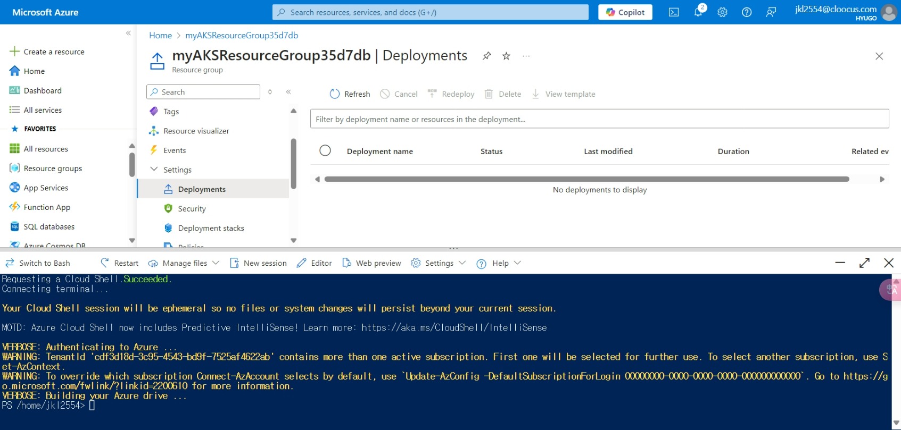Click Switch to Bash
The image size is (901, 430).
(38, 263)
